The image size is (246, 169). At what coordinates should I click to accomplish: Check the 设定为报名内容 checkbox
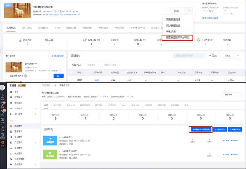point(7,75)
